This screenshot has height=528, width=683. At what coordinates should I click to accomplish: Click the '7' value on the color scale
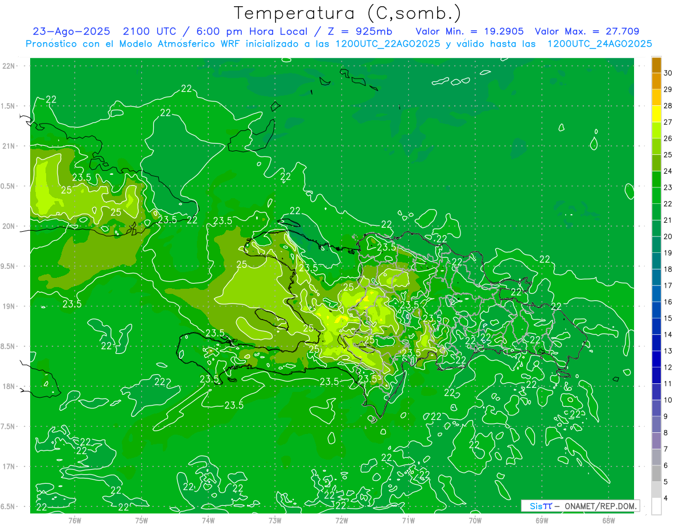pyautogui.click(x=666, y=449)
